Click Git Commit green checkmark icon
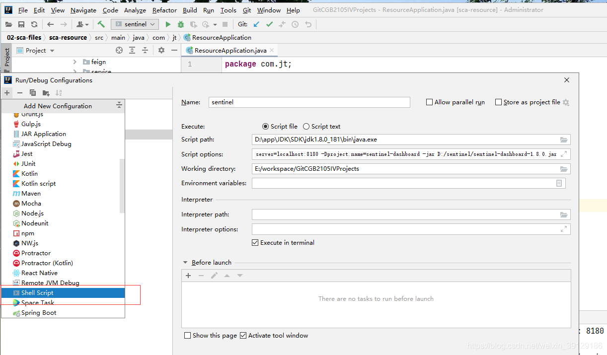The width and height of the screenshot is (607, 355). coord(269,24)
